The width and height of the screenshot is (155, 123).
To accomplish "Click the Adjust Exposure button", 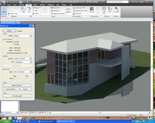I will click(17, 85).
